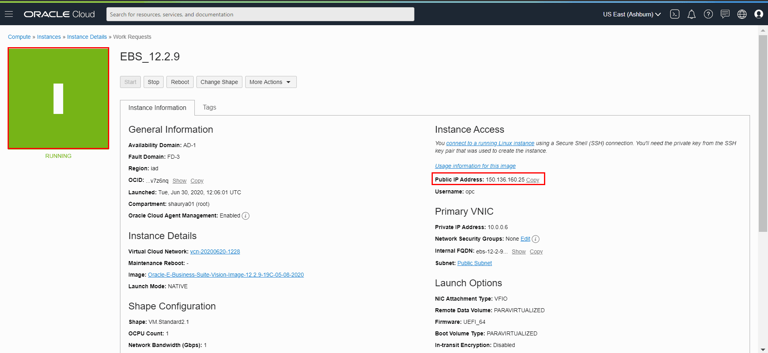
Task: Click the Launched date value
Action: [200, 192]
